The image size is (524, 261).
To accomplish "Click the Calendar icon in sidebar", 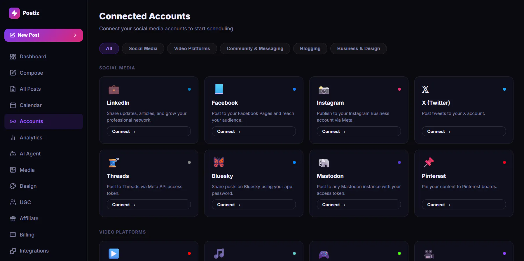I will click(13, 105).
